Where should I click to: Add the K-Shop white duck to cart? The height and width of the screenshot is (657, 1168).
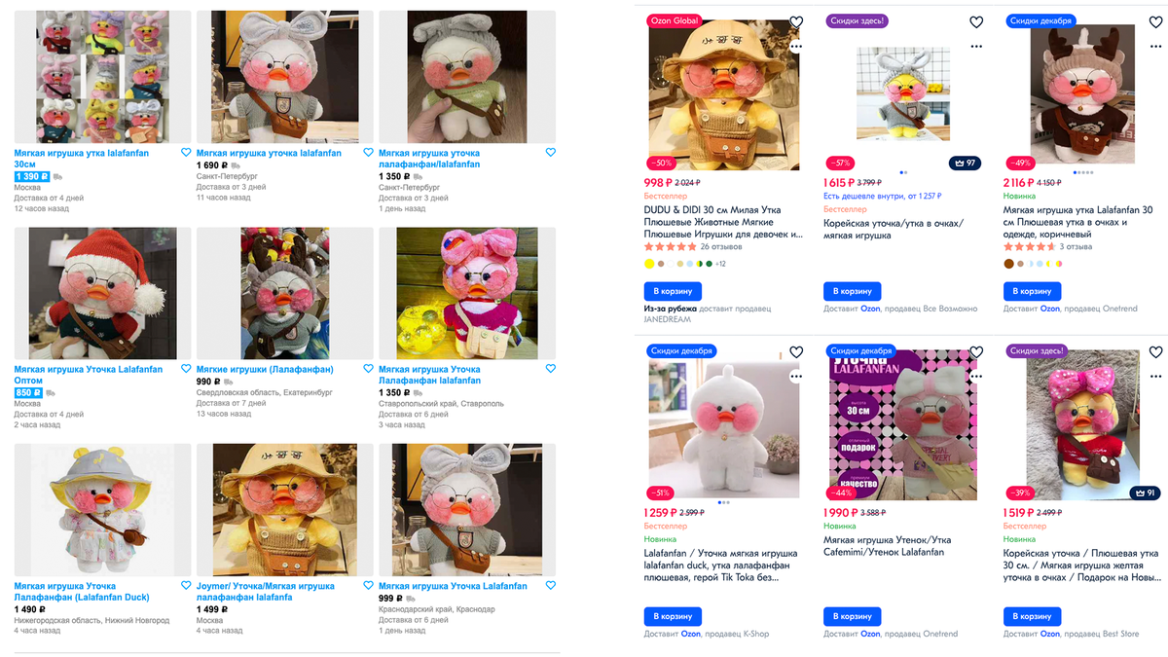pos(673,616)
